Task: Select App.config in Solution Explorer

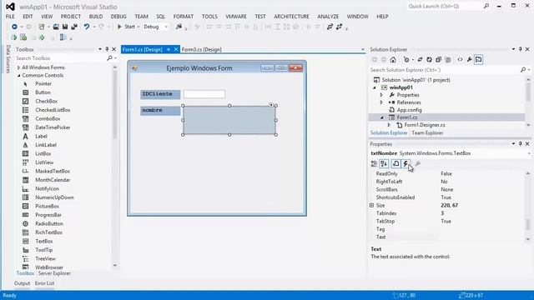Action: 409,110
